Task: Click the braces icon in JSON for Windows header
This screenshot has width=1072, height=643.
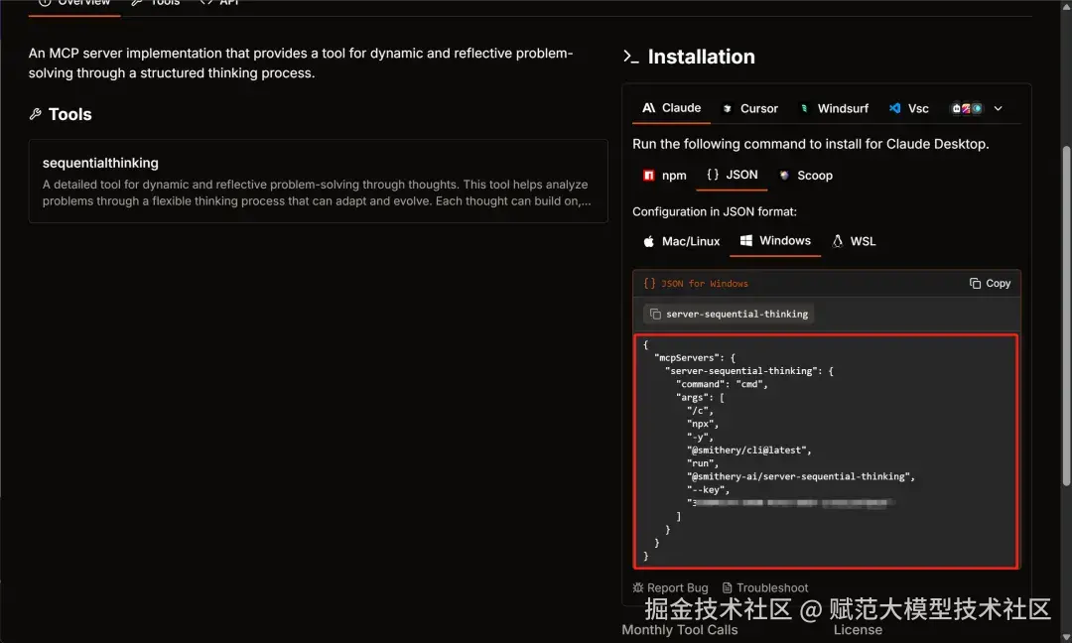Action: pos(649,283)
